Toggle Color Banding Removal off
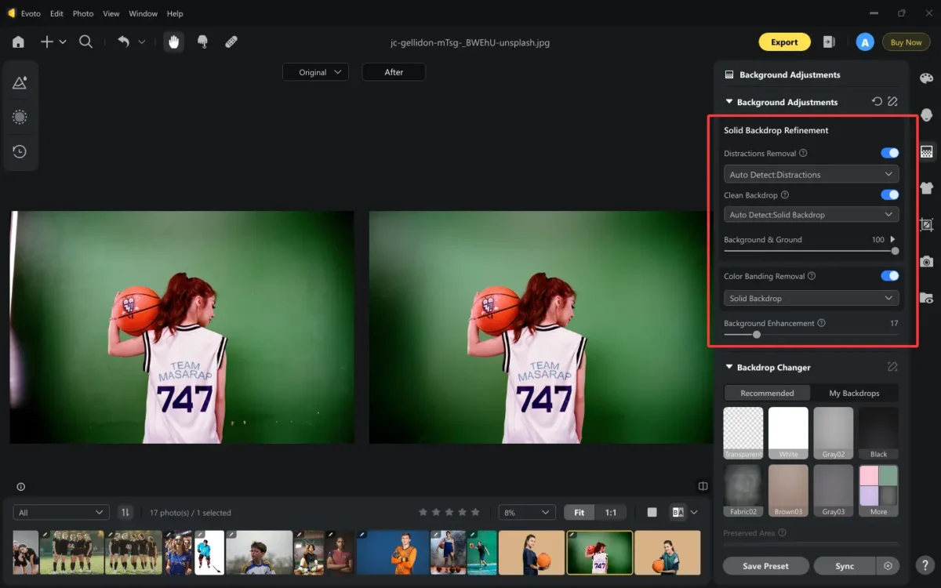 tap(889, 276)
